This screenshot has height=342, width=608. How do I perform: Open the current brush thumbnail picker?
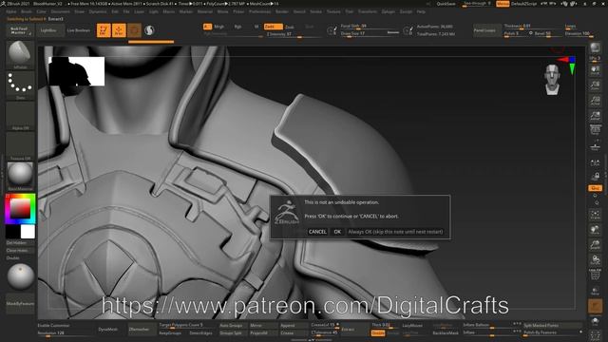pos(20,54)
